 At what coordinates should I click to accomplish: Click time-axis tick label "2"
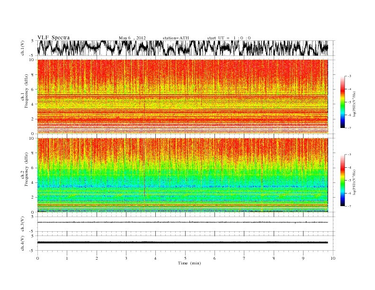click(x=97, y=258)
